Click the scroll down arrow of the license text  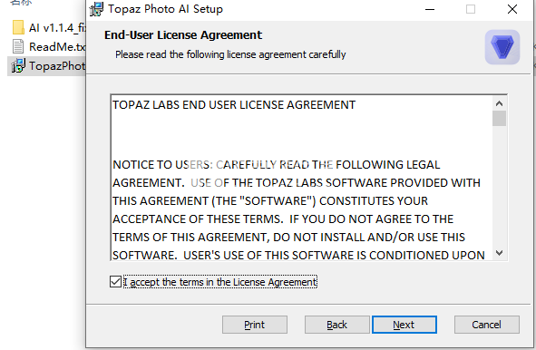[499, 253]
